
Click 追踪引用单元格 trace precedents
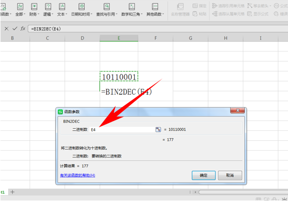click(228, 6)
